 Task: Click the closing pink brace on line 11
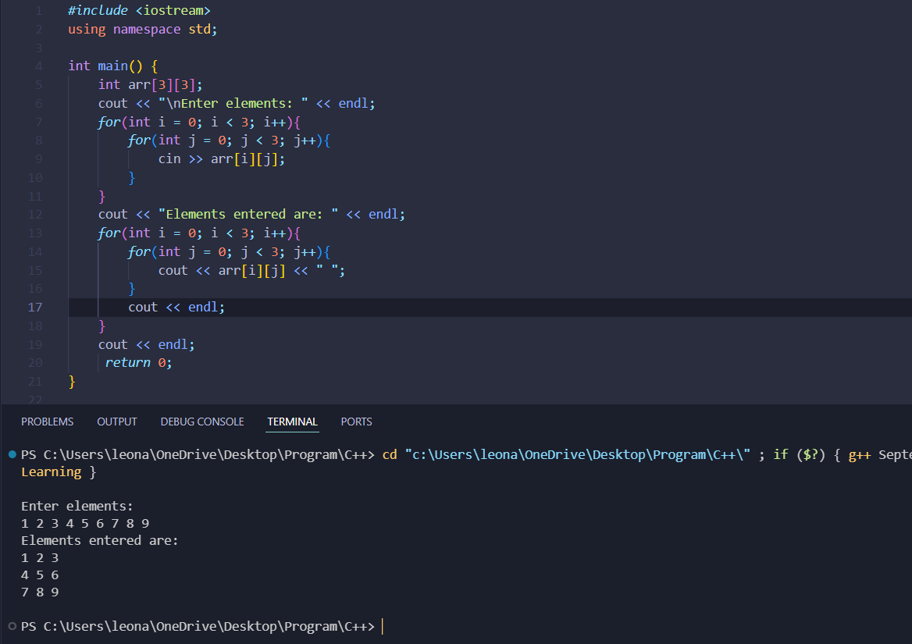click(102, 197)
